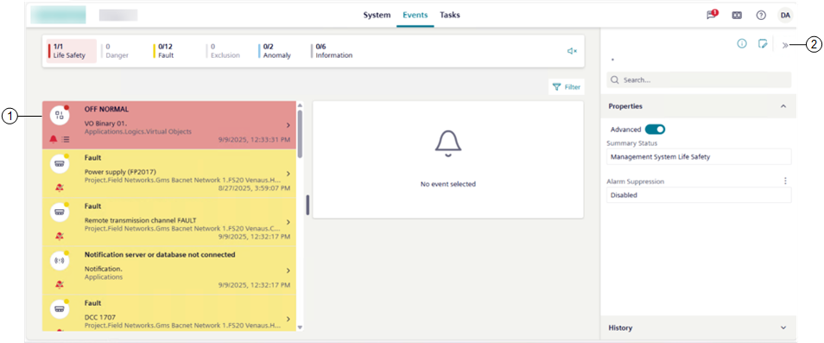Screen dimensions: 824x343
Task: Open the DA user avatar menu
Action: point(785,16)
